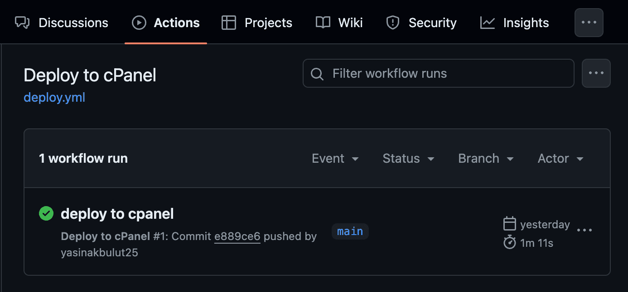This screenshot has width=628, height=292.
Task: Expand the Branch filter menu
Action: coord(486,159)
